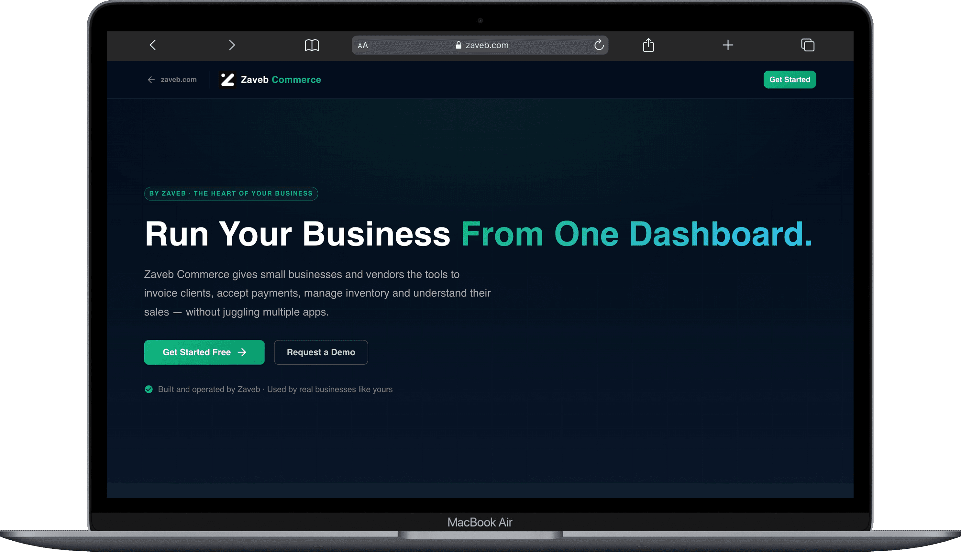Click the Request a Demo button
The width and height of the screenshot is (961, 552).
[x=321, y=352]
